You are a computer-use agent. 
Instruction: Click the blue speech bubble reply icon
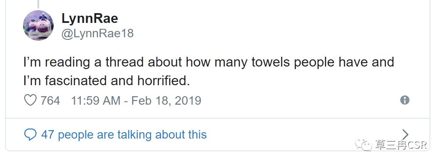coord(30,135)
